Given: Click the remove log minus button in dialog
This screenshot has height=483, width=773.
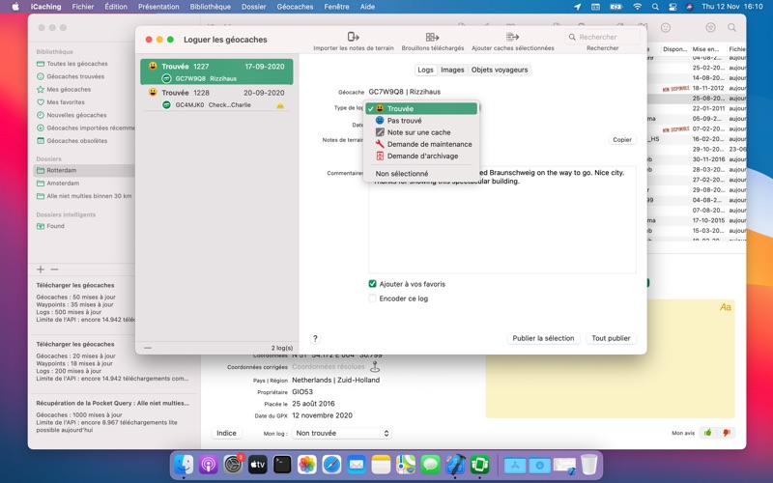Looking at the screenshot, I should (148, 348).
